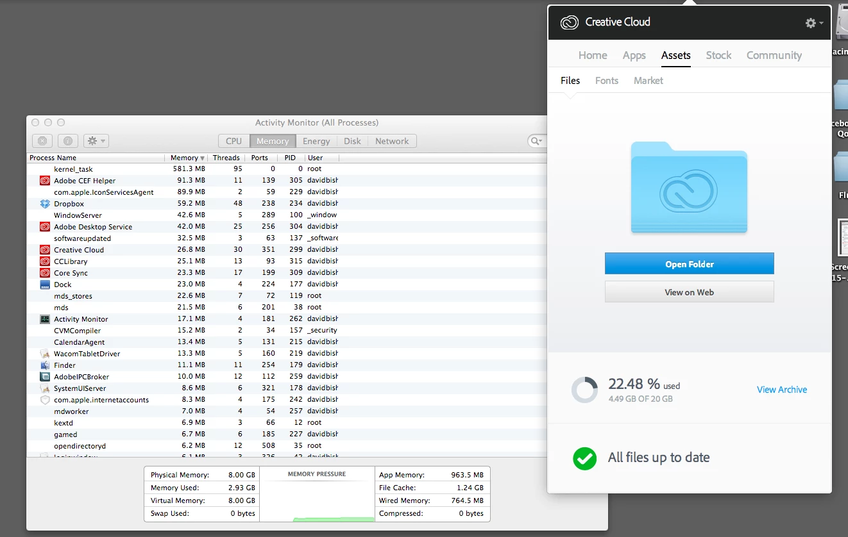Open the Activity Monitor gear action dropdown

pyautogui.click(x=96, y=141)
